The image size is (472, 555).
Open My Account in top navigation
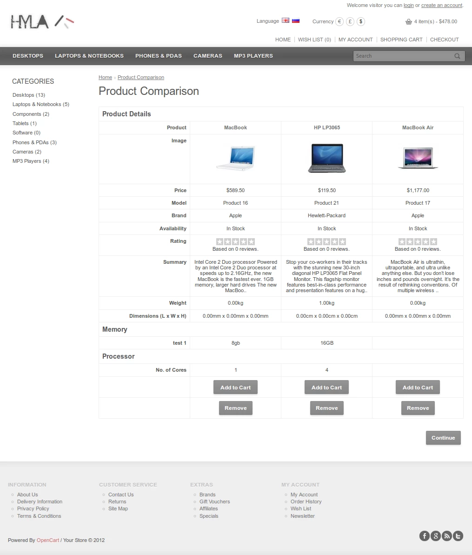click(356, 40)
